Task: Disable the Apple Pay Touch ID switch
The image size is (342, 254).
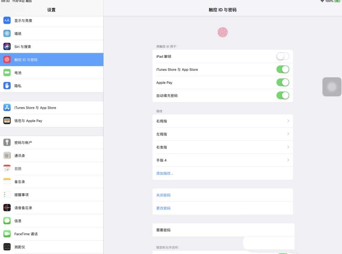Action: click(x=283, y=83)
